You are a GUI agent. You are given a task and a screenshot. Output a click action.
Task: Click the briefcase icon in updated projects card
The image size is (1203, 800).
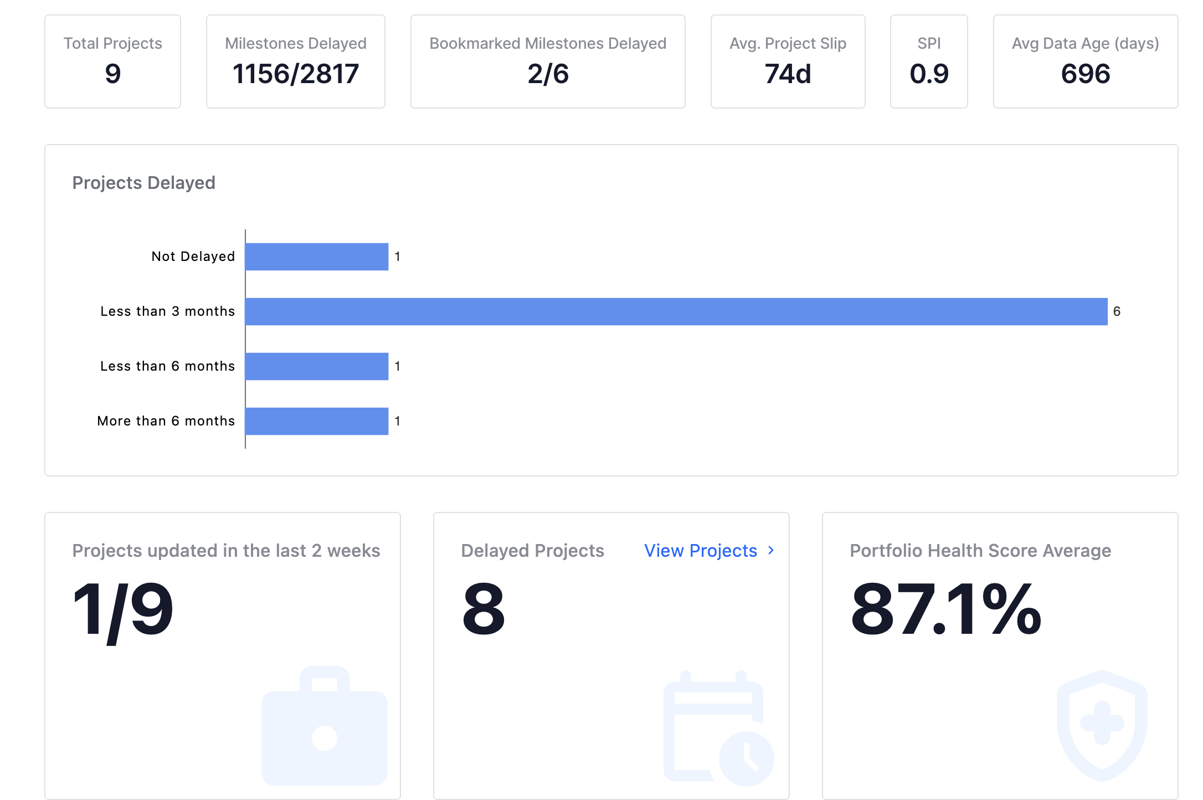324,728
